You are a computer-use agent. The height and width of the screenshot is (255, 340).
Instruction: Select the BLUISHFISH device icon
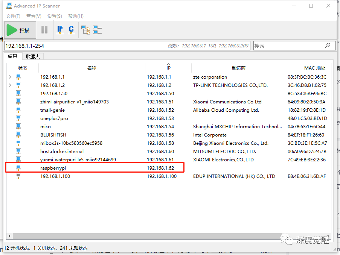18,135
